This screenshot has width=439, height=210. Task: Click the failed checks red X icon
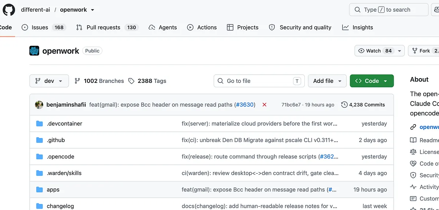264,105
